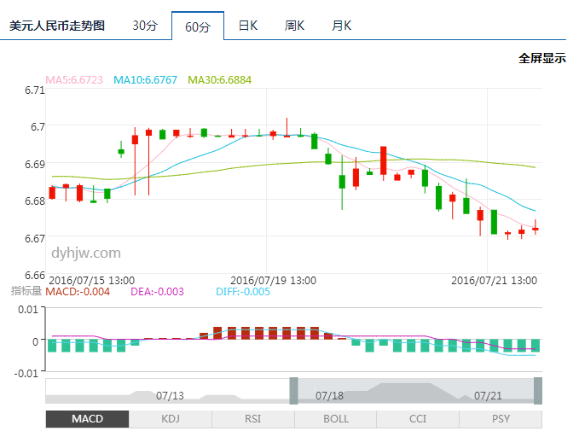Click the 美元人民币走势图 title
The width and height of the screenshot is (579, 431).
tap(57, 26)
